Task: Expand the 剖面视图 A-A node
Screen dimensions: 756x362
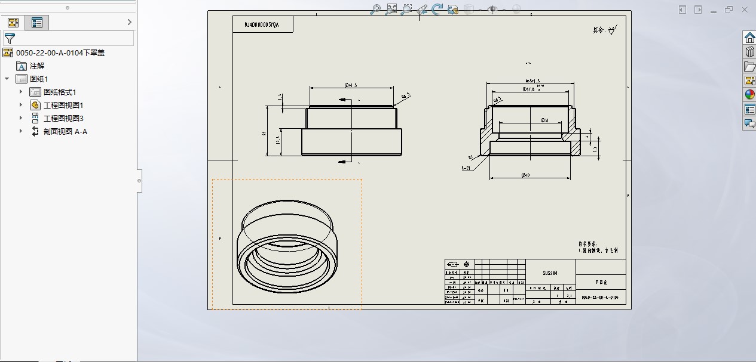Action: coord(21,131)
